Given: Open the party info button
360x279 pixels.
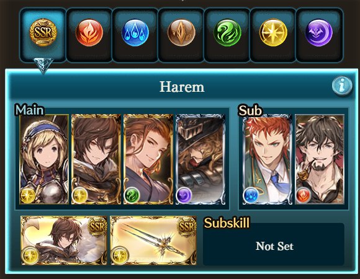Looking at the screenshot, I should 342,86.
